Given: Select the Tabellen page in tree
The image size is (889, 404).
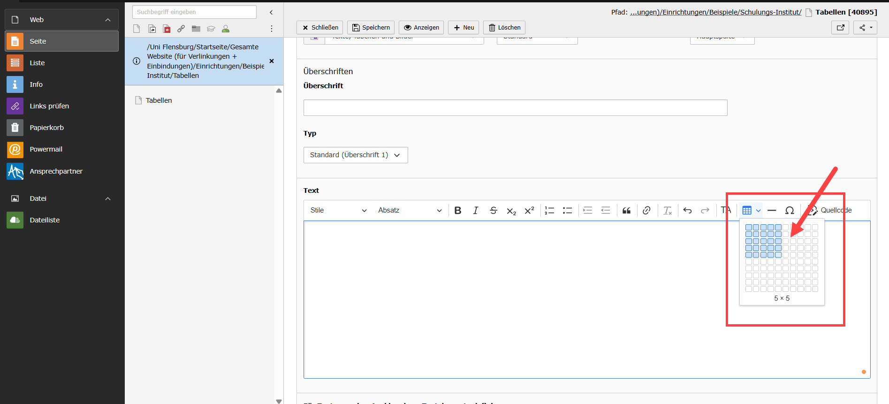Looking at the screenshot, I should (x=159, y=100).
